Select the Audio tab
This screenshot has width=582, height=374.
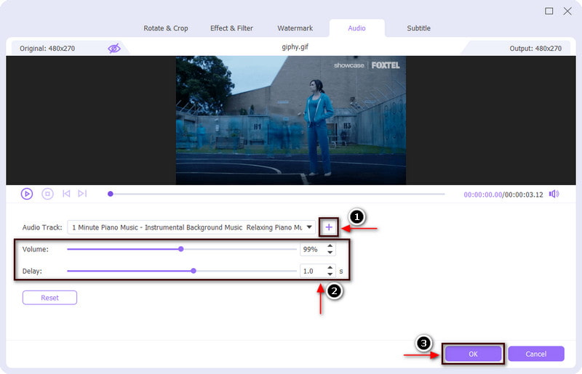click(356, 28)
